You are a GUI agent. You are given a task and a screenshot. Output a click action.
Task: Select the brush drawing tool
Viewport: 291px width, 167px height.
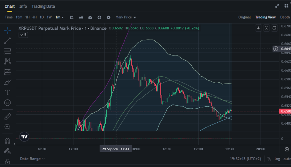(x=7, y=82)
